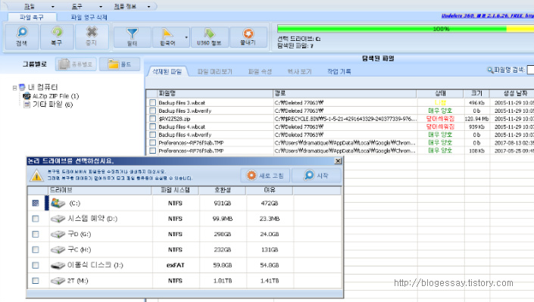Click the 시작 start button in drive dialog
Screen dimensions: 534x302
pos(317,176)
